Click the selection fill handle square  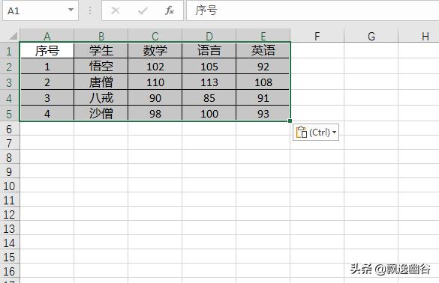click(x=290, y=121)
